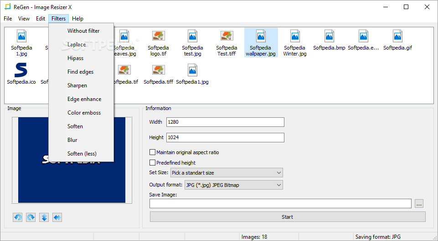The height and width of the screenshot is (241, 438).
Task: Select Softpedia Test.tiff file icon
Action: [227, 36]
